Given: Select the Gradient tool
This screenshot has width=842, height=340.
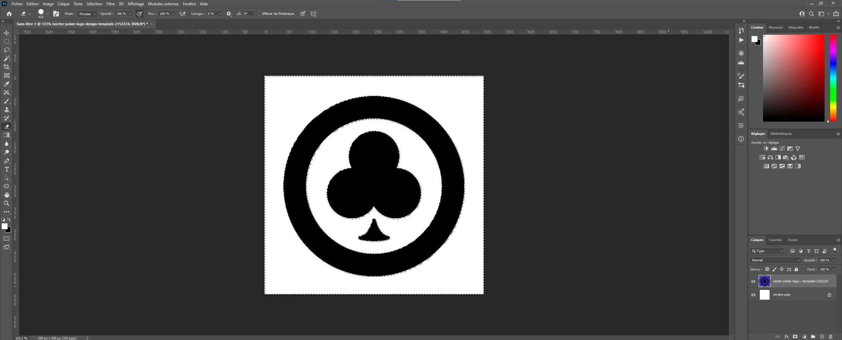Looking at the screenshot, I should pyautogui.click(x=6, y=135).
